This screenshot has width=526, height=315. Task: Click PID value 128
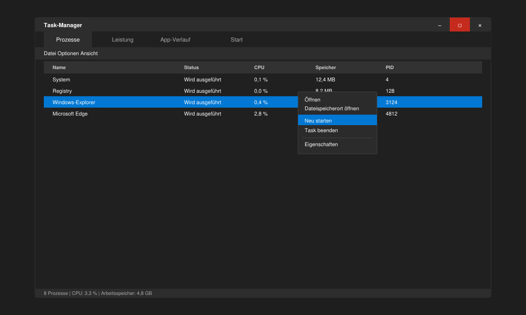[390, 91]
